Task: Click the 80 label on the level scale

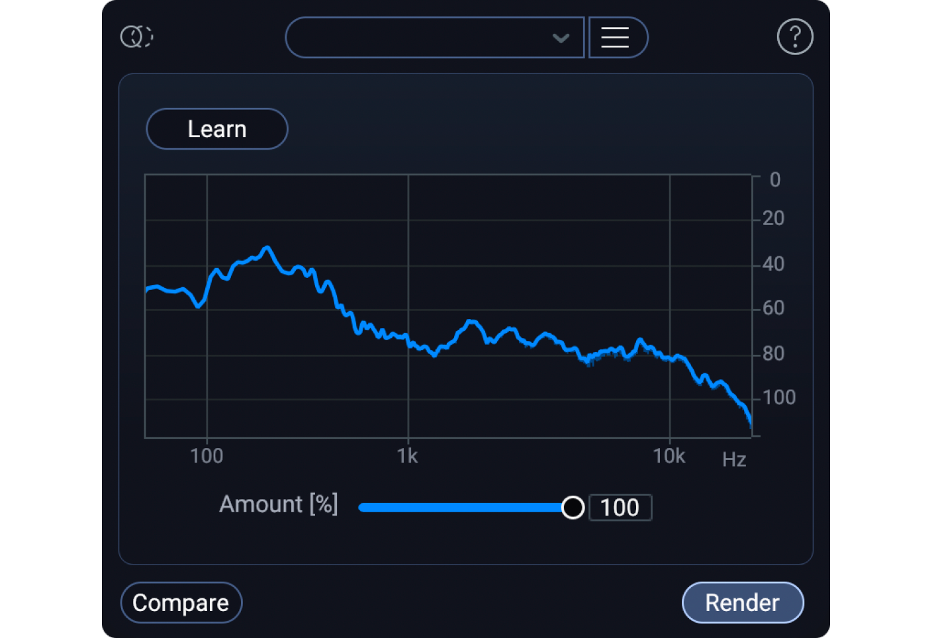Action: [773, 353]
